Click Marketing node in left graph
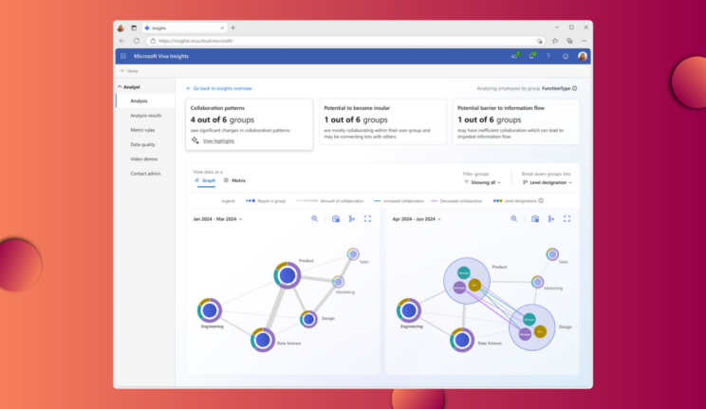This screenshot has width=706, height=409. (338, 282)
